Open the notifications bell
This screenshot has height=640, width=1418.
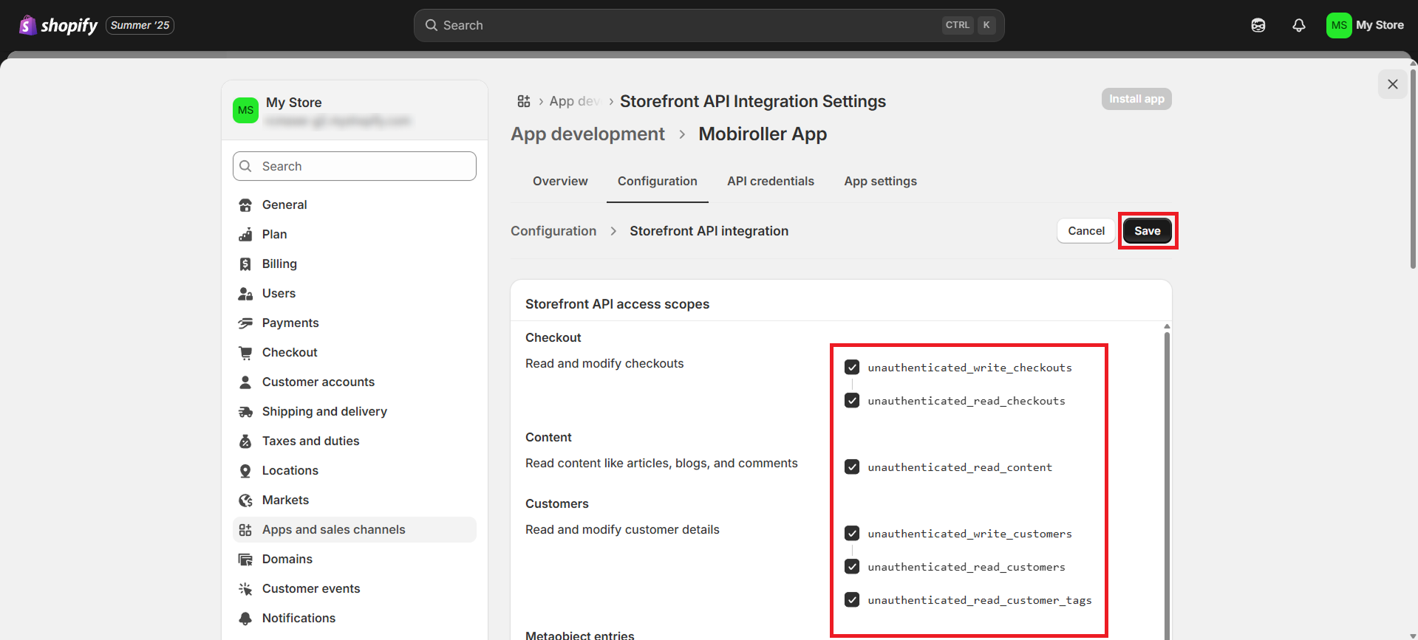(1299, 25)
